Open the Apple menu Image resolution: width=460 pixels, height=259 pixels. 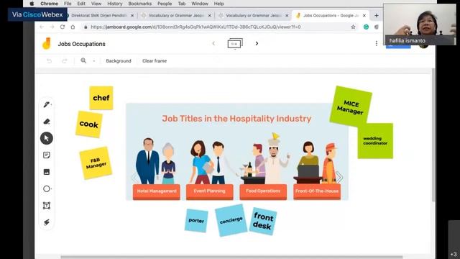coord(32,4)
